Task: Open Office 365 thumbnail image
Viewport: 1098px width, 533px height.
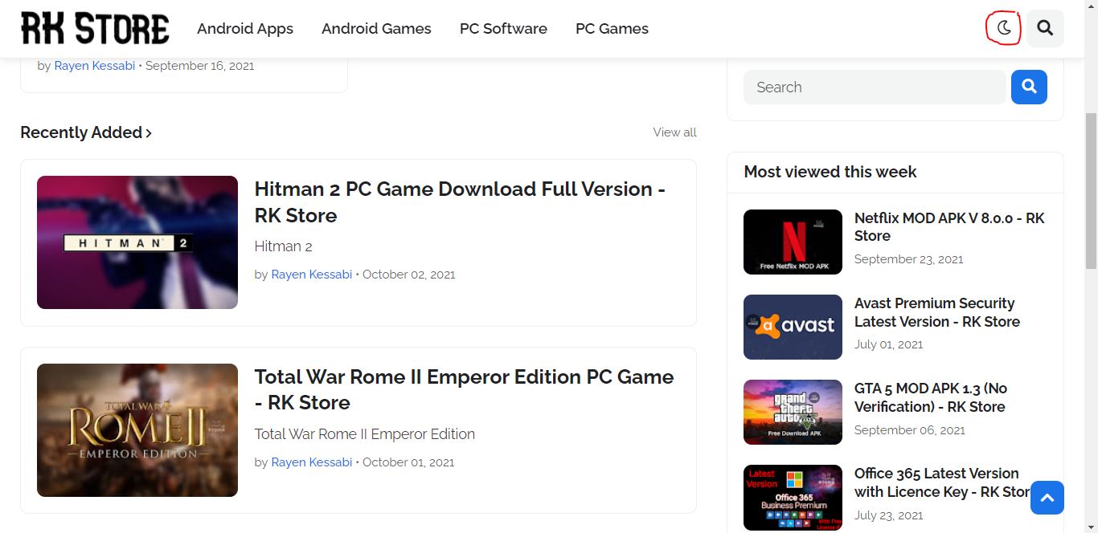Action: point(793,498)
